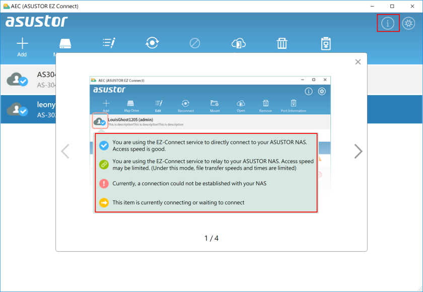Click the disabled circle-slash toolbar icon
Viewport: 423px width, 292px height.
(195, 43)
